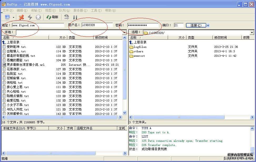
Task: Go to remote parent directory 上层目录
Action: pyautogui.click(x=140, y=42)
